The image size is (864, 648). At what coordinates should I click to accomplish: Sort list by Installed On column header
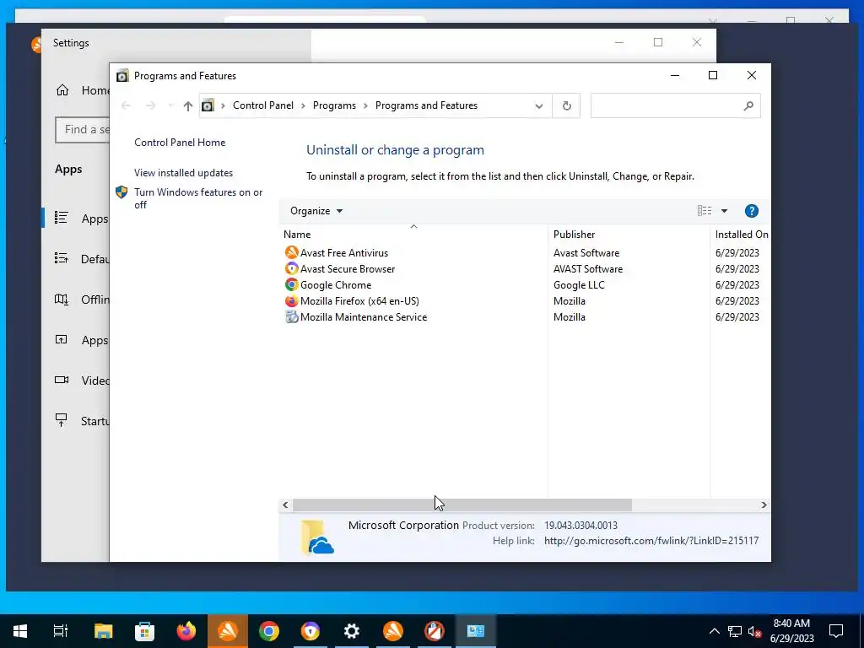point(741,235)
